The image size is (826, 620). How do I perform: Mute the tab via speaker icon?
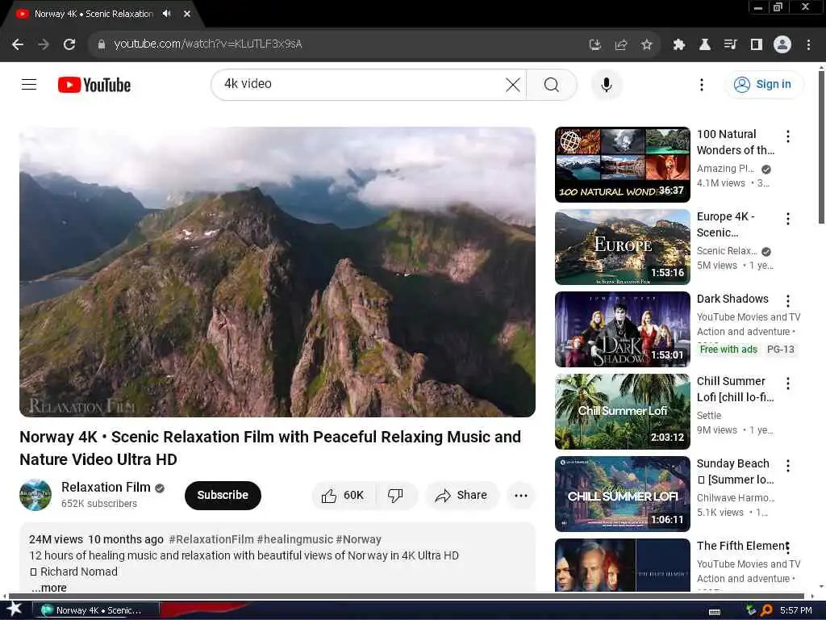click(x=167, y=14)
